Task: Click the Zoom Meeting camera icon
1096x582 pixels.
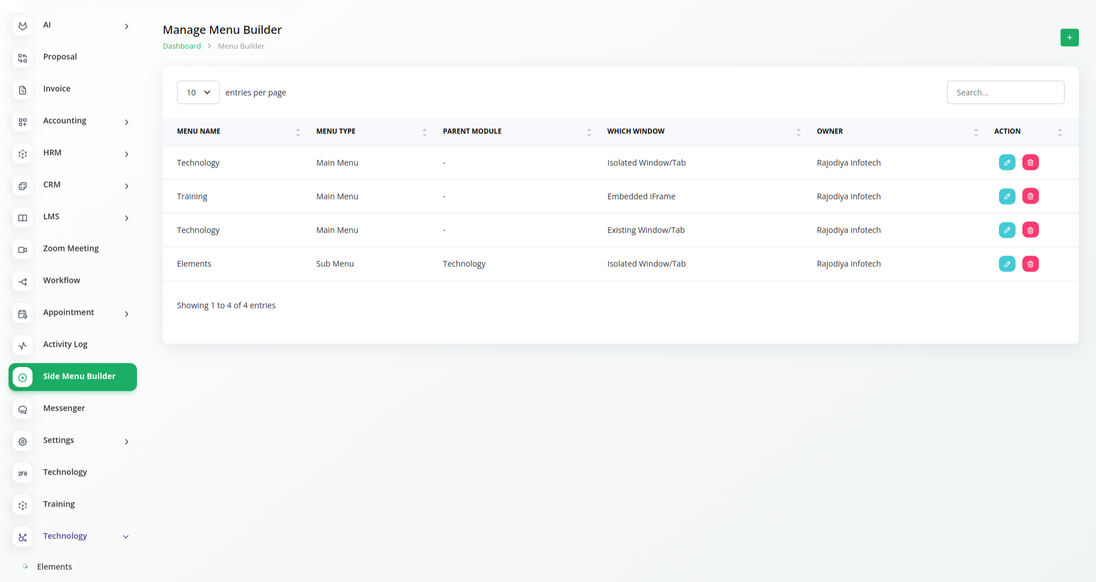Action: coord(23,250)
